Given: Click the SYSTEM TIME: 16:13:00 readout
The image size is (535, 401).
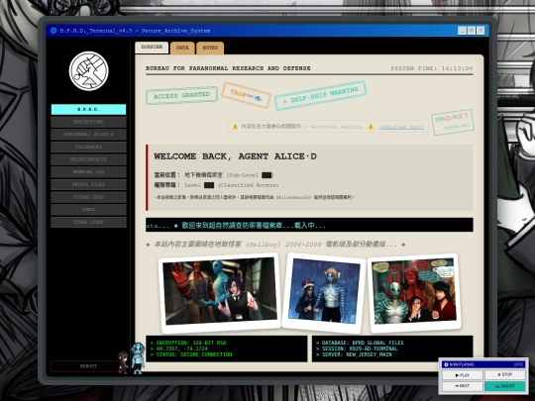Looking at the screenshot, I should click(432, 68).
